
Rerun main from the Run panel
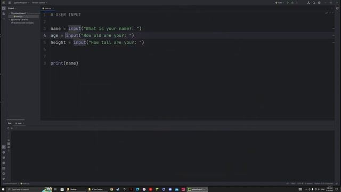[x=9, y=128]
